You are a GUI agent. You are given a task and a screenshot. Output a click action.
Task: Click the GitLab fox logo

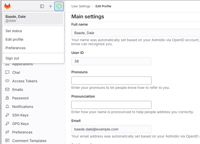[8, 6]
